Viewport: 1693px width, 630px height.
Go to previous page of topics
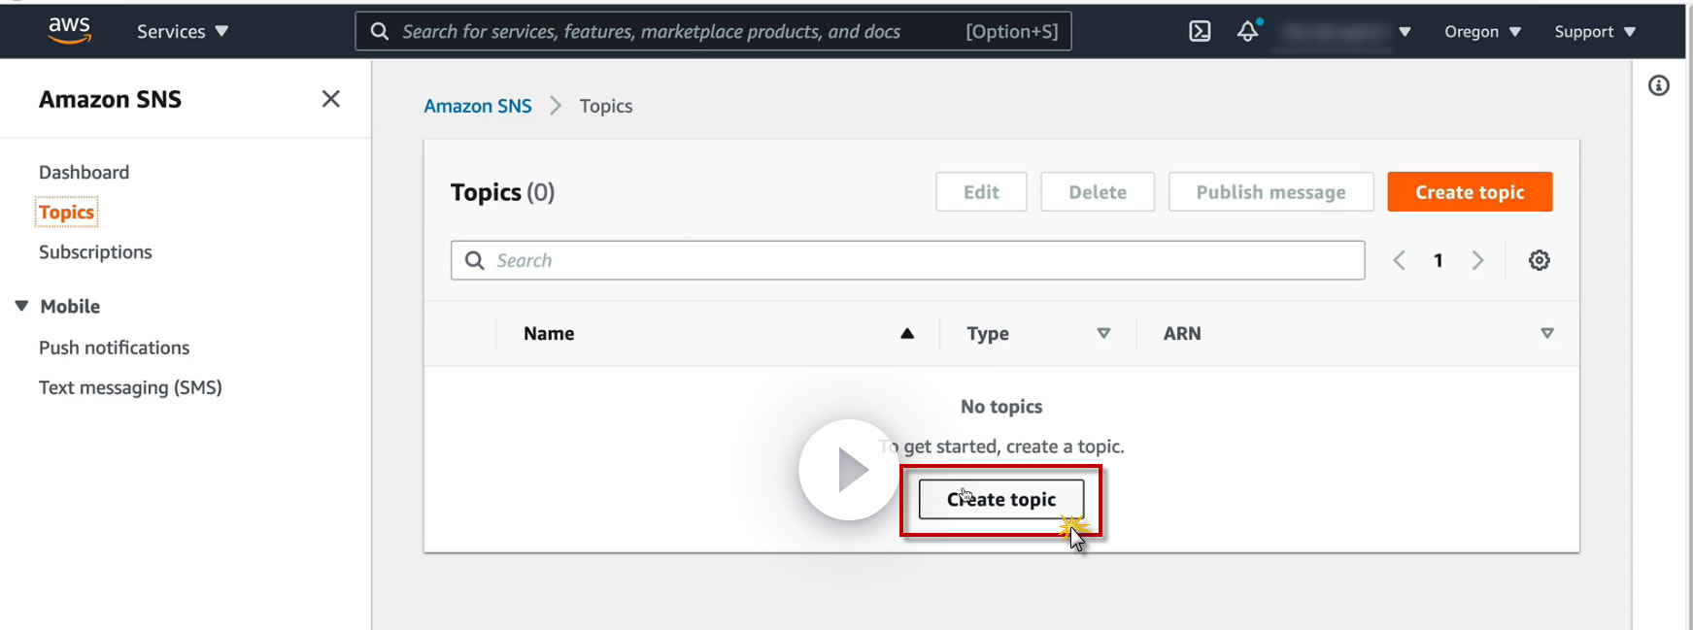pos(1399,260)
